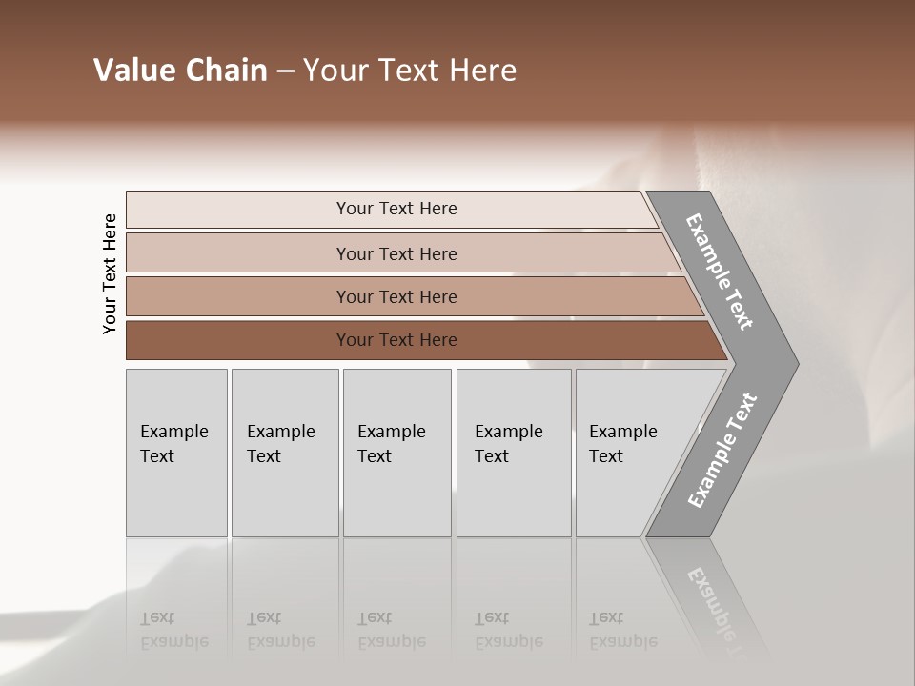Screen dimensions: 915x686
Task: Select the lightest top 'Your Text Here' bar
Action: 392,209
